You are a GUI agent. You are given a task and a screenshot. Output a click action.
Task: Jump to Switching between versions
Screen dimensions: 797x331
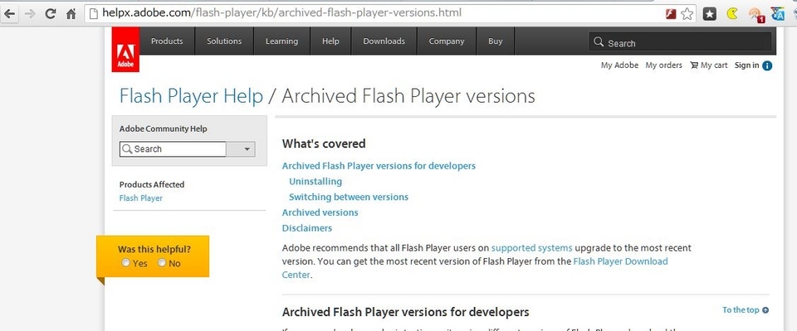tap(349, 197)
